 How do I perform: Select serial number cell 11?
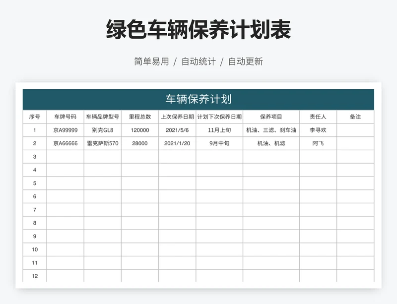(35, 263)
